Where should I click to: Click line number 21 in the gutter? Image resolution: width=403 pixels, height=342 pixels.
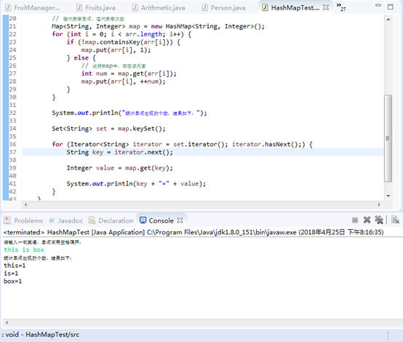(x=12, y=26)
